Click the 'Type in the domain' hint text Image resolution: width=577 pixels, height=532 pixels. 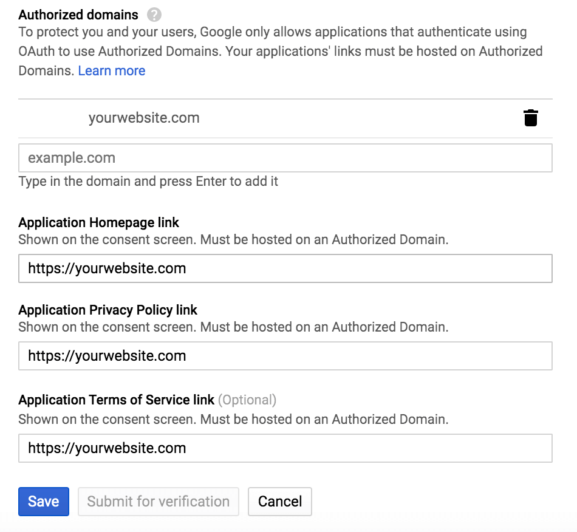[148, 182]
